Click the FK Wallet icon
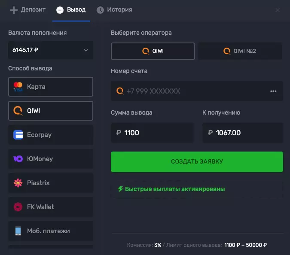The width and height of the screenshot is (290, 255). coord(18,207)
